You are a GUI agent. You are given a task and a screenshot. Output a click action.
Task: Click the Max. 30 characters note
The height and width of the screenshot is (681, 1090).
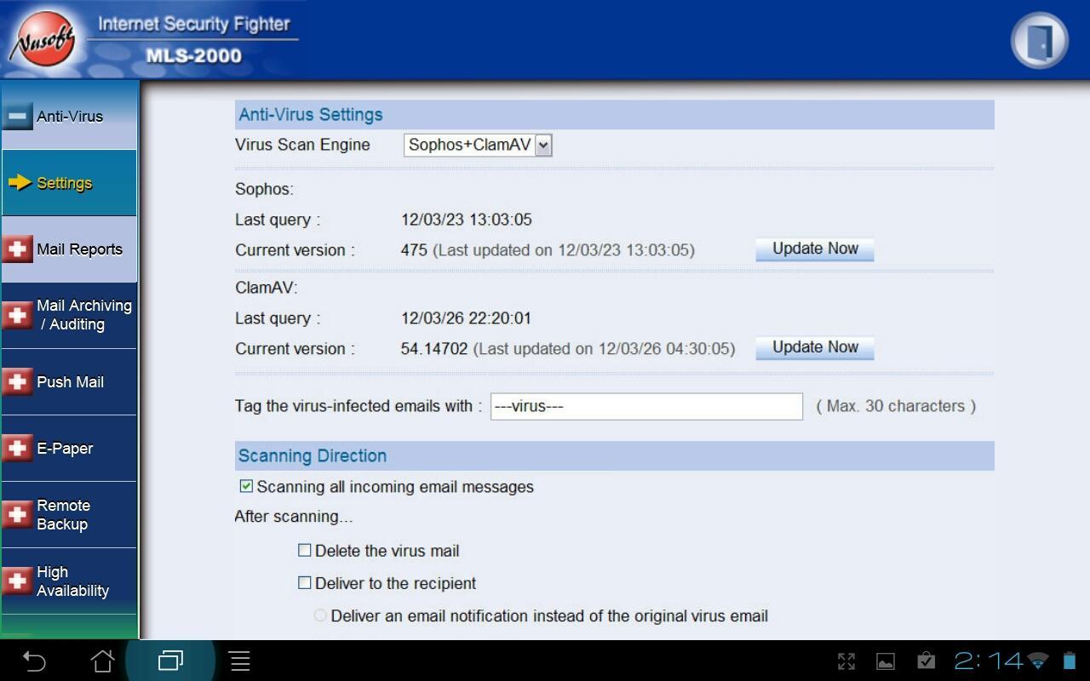pyautogui.click(x=896, y=406)
